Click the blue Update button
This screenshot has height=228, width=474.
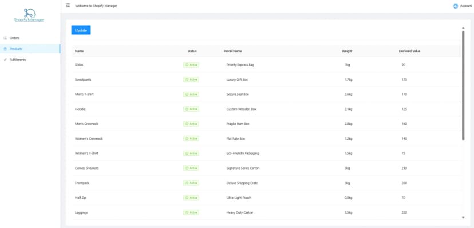coord(81,30)
